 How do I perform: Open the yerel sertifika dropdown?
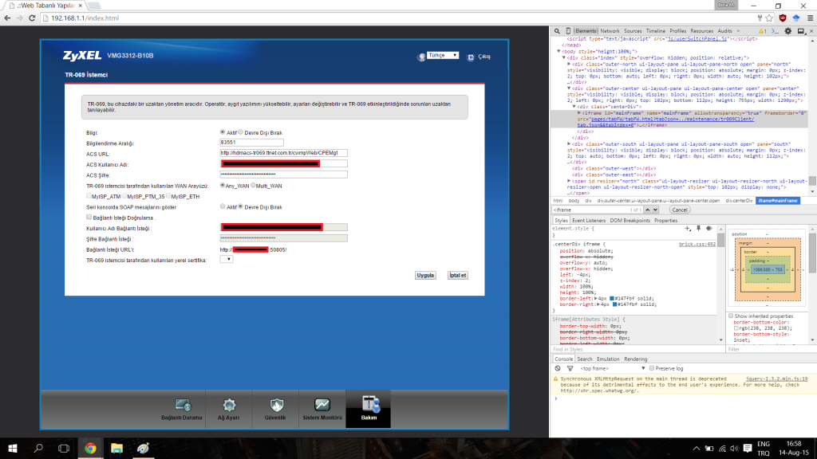[x=226, y=259]
